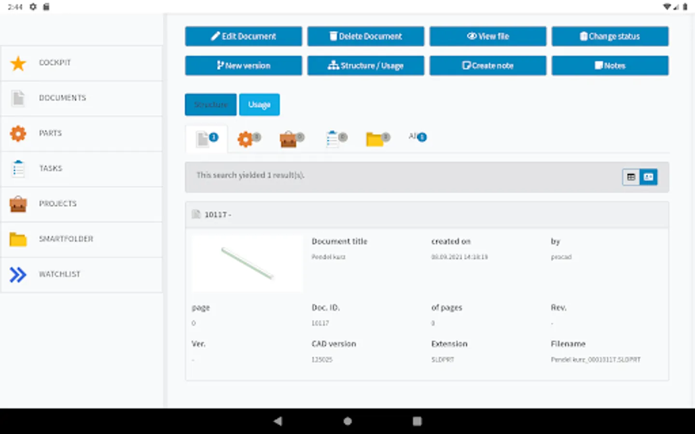
Task: Click the Edit Document button
Action: pos(243,36)
